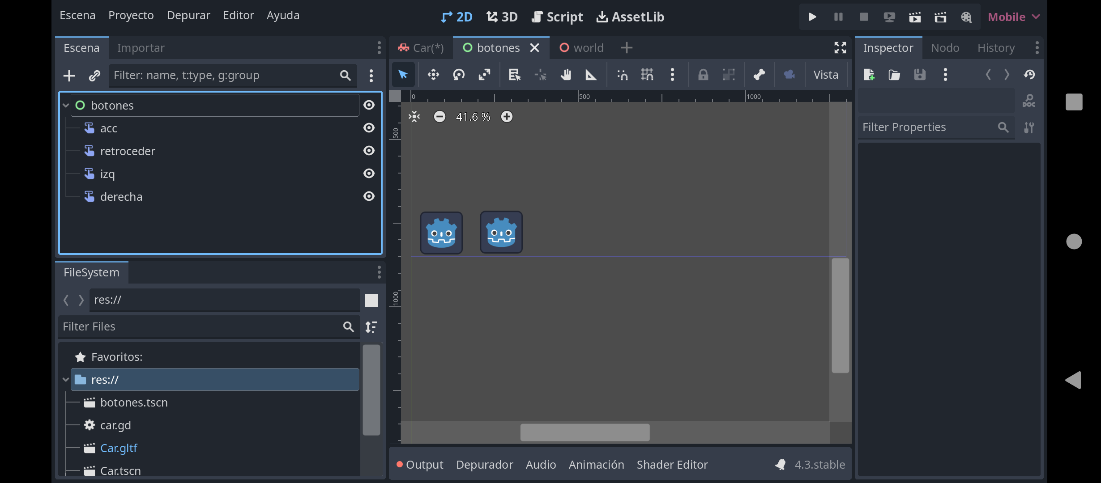Toggle visibility of derecha node
The image size is (1101, 483).
(369, 196)
